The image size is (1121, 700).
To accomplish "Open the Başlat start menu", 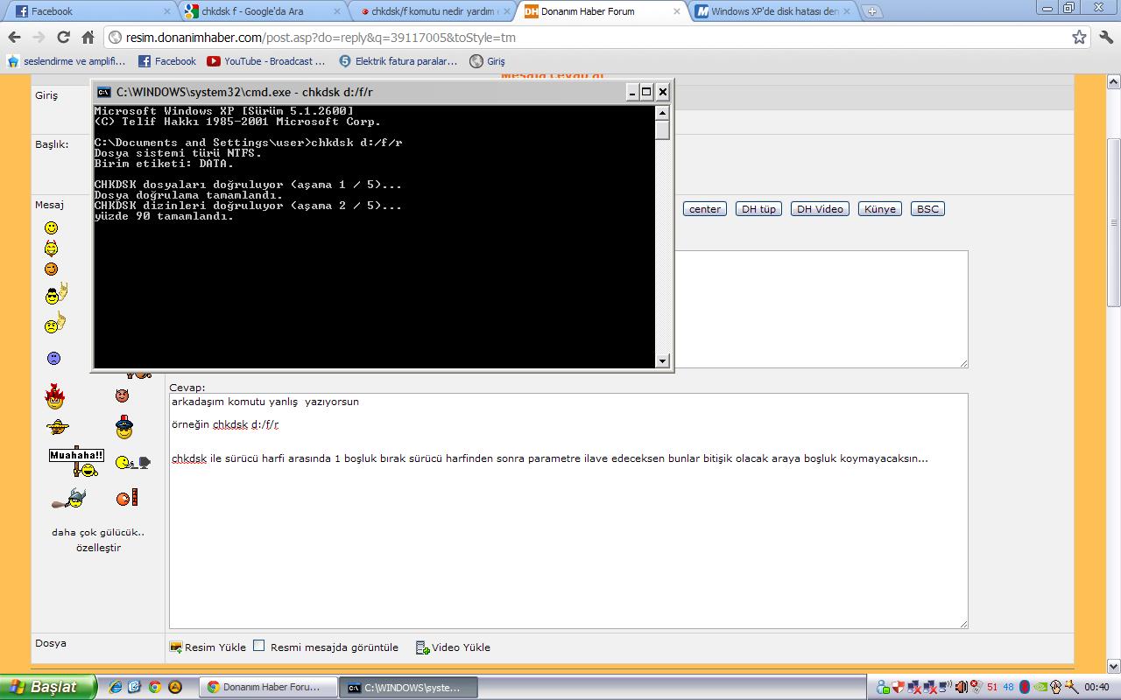I will 47,687.
